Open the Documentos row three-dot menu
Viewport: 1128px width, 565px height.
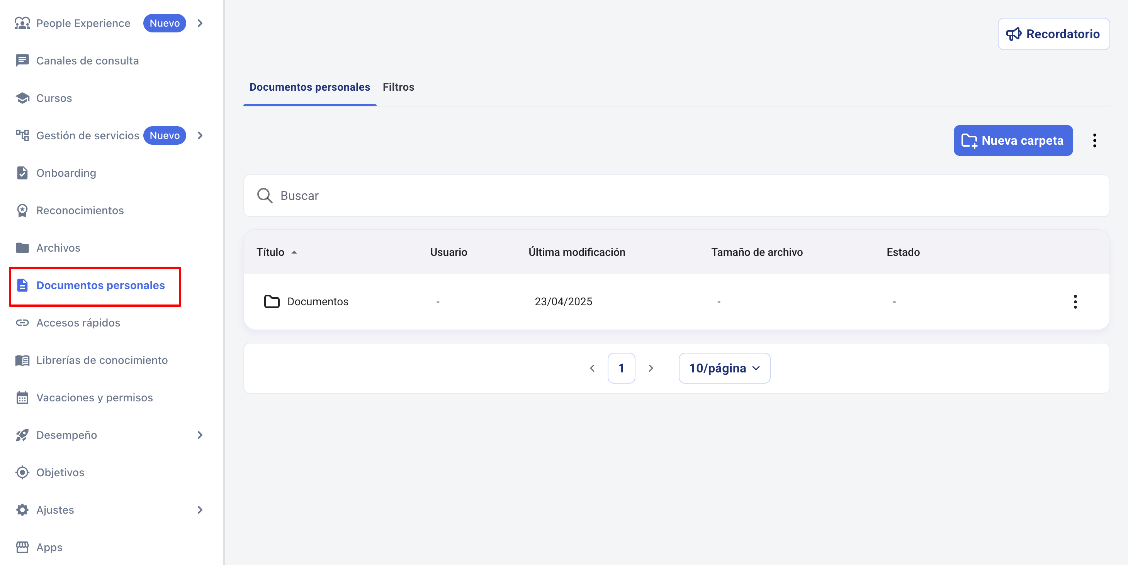(1075, 302)
